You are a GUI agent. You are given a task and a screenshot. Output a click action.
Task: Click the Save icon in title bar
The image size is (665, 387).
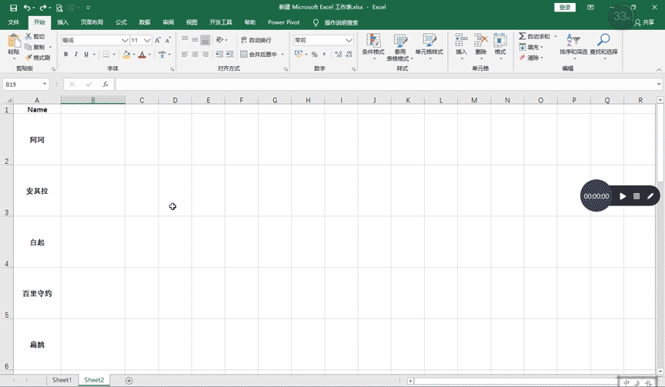(13, 8)
